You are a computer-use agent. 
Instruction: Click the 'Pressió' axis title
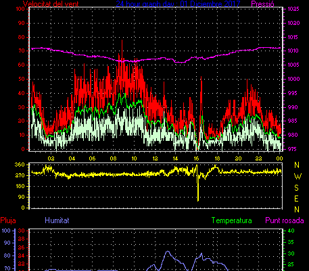262,3
